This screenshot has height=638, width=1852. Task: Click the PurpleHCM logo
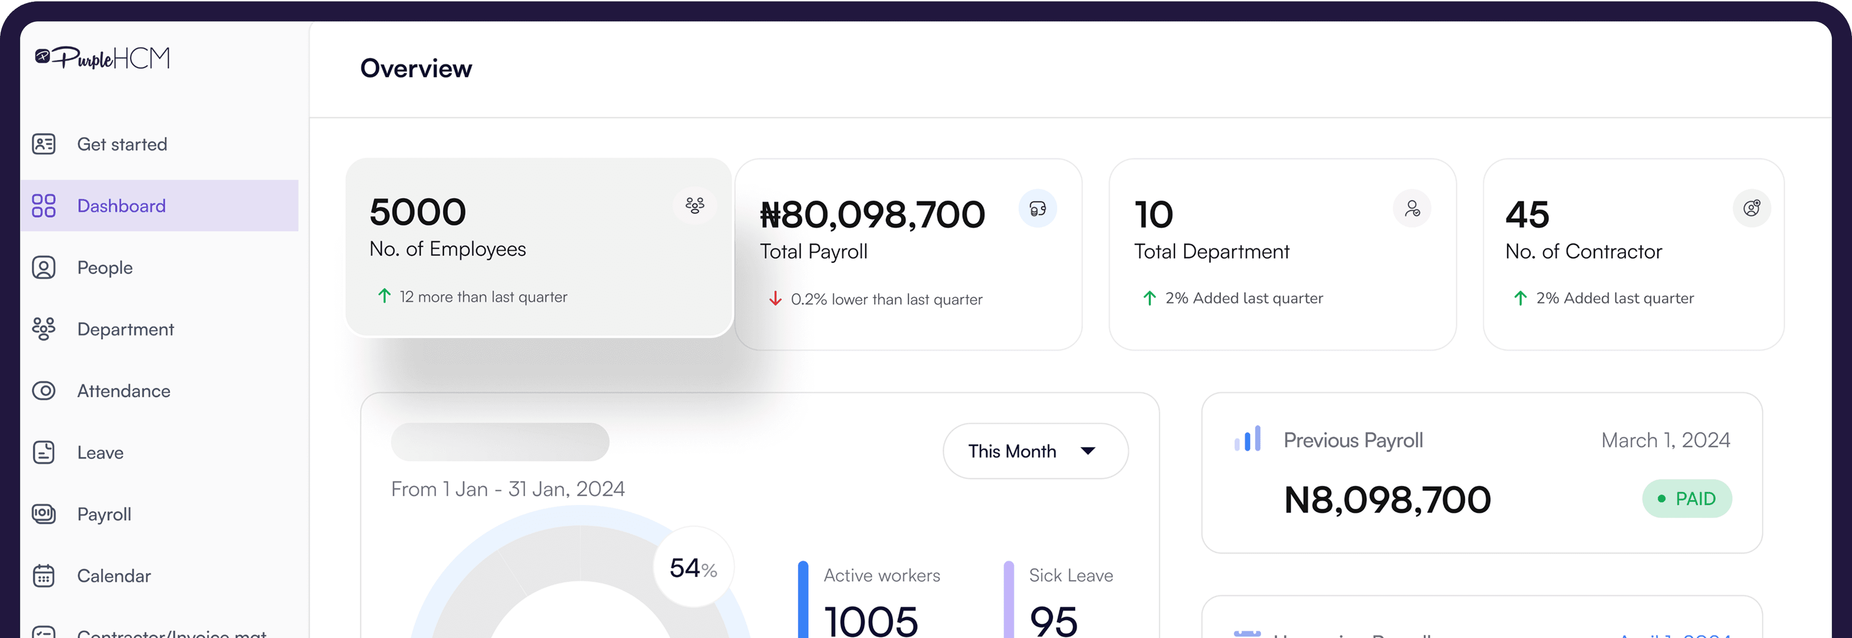(x=103, y=57)
